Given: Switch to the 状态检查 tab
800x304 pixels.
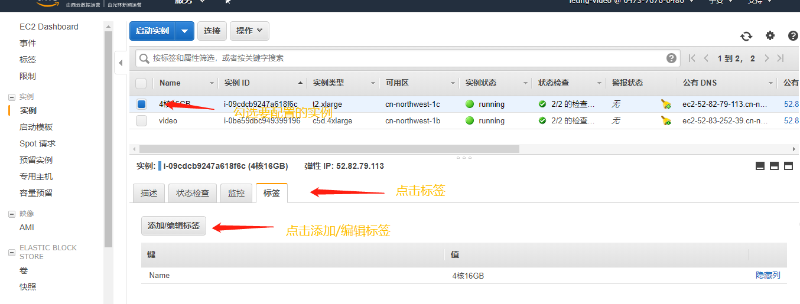Looking at the screenshot, I should click(x=193, y=193).
